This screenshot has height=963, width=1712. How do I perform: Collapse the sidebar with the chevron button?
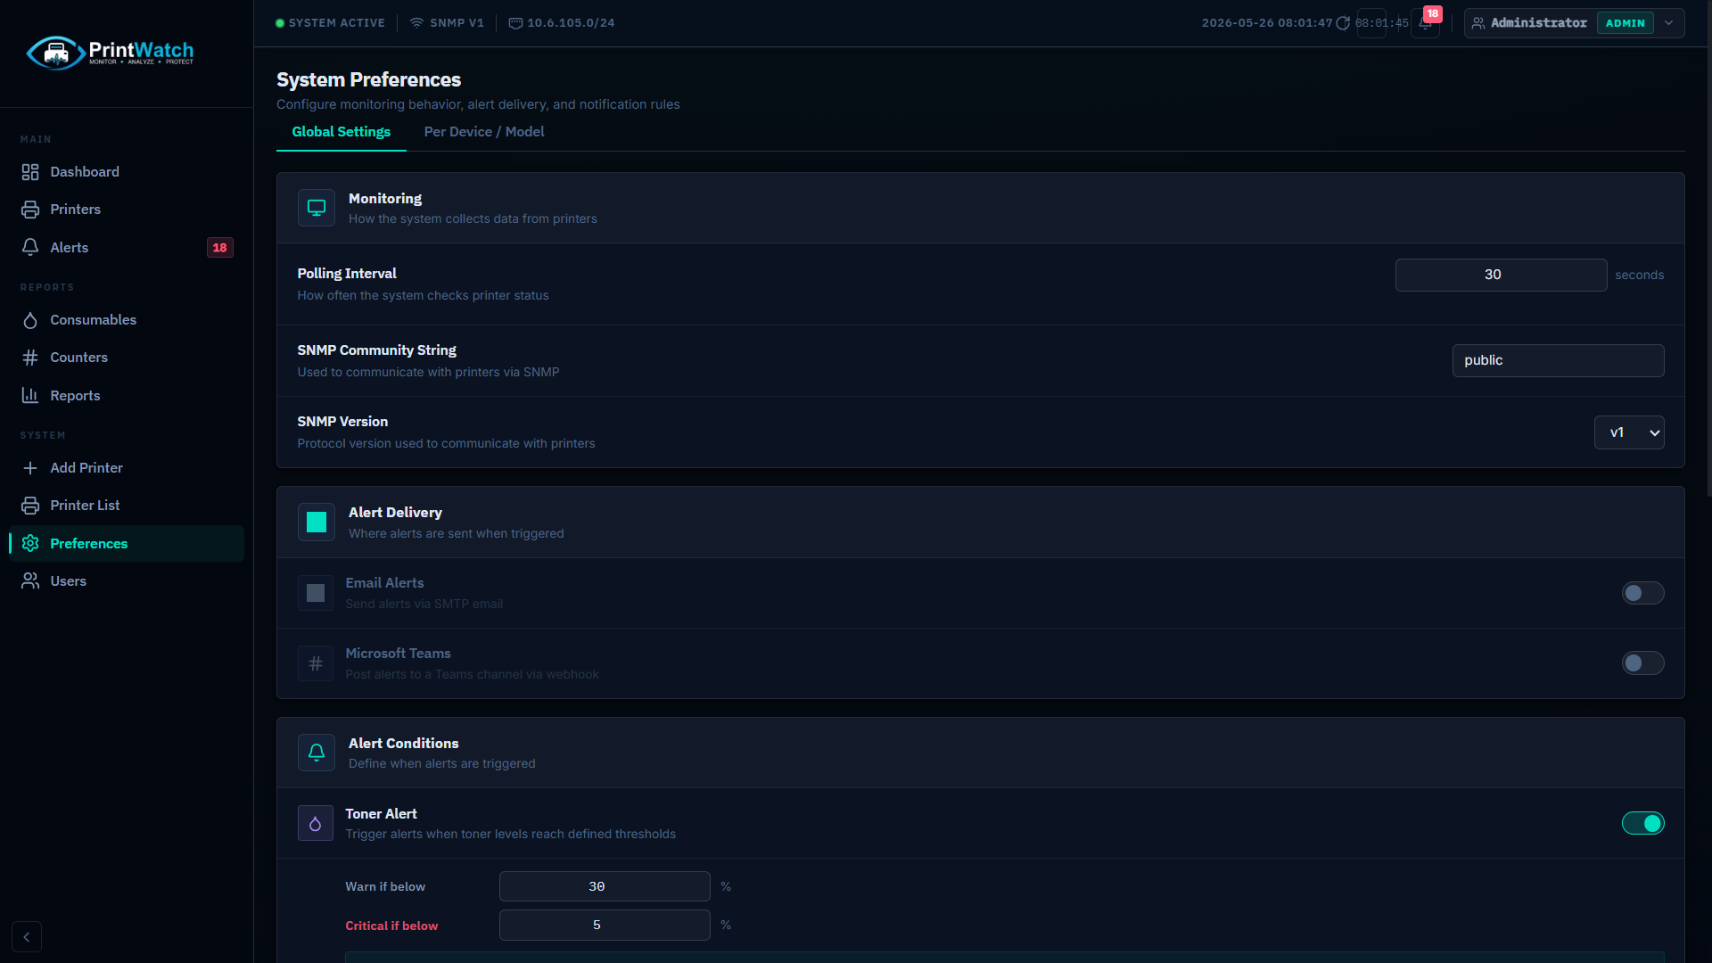pyautogui.click(x=27, y=937)
